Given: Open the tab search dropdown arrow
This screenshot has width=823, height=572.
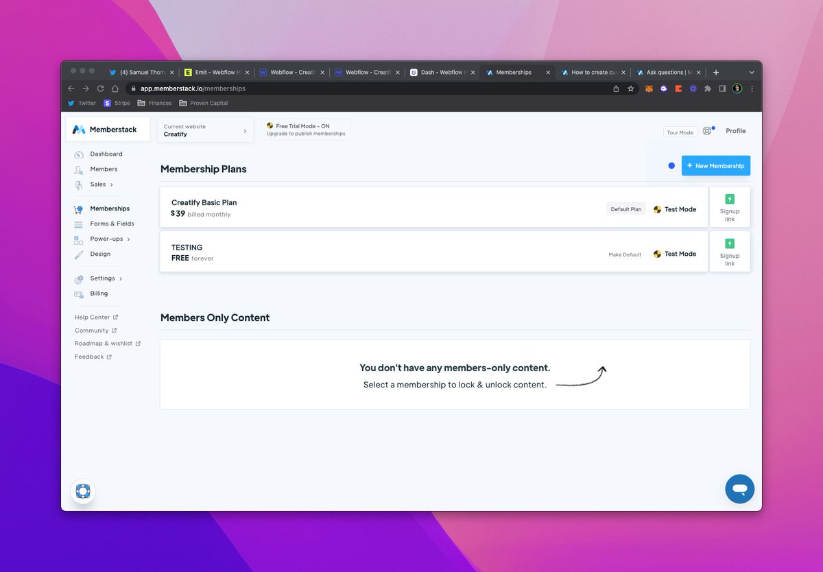Looking at the screenshot, I should [x=752, y=72].
